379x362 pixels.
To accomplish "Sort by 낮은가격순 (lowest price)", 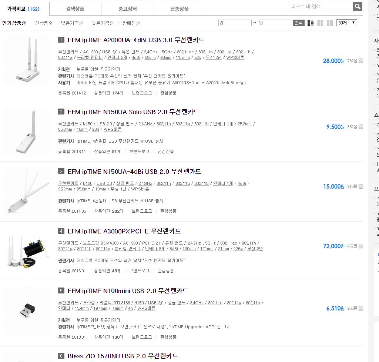I will pos(72,23).
